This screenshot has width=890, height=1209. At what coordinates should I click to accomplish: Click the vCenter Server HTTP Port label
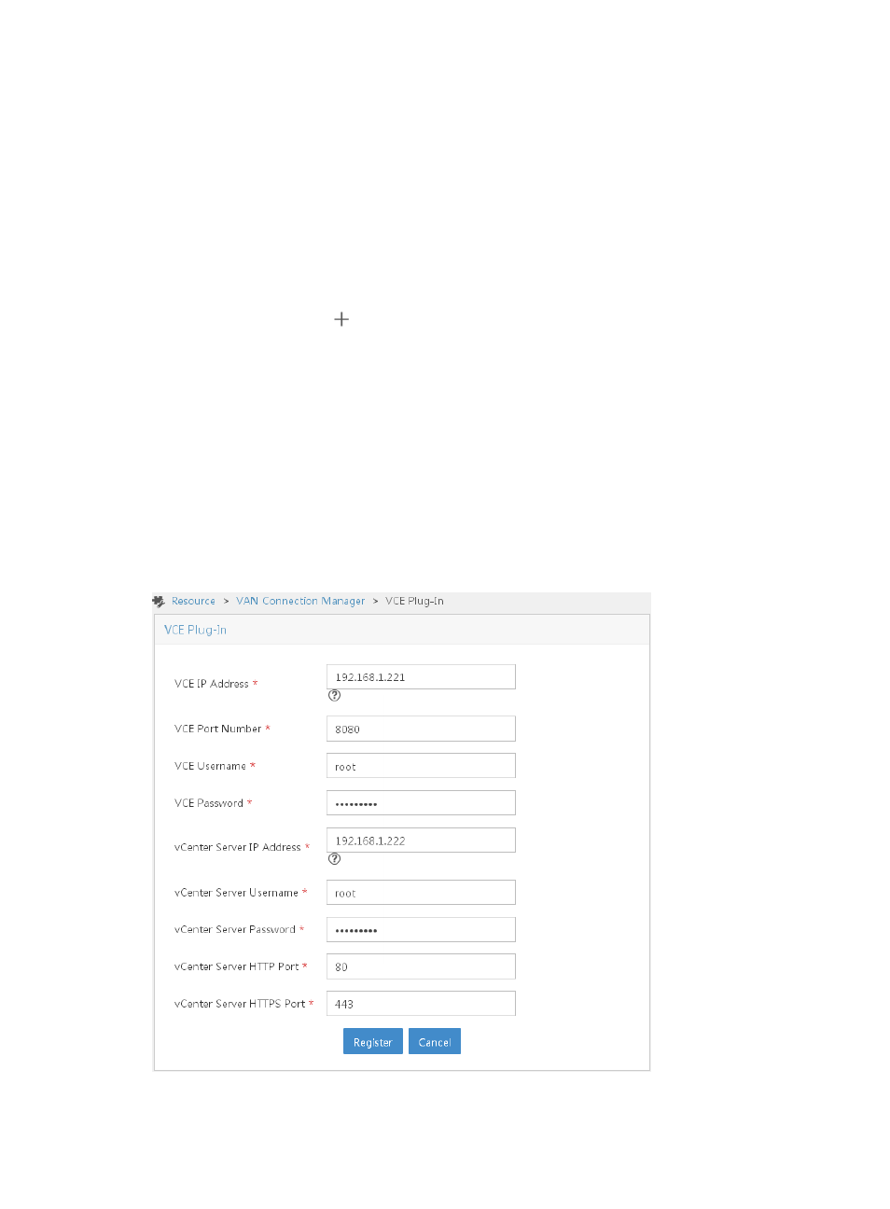coord(237,966)
